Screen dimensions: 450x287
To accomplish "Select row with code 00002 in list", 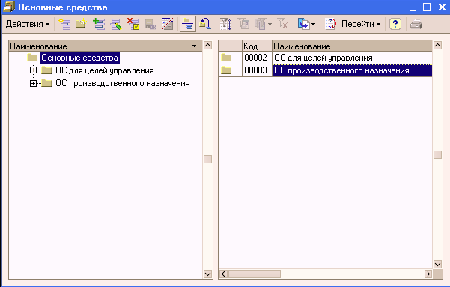I will point(325,58).
